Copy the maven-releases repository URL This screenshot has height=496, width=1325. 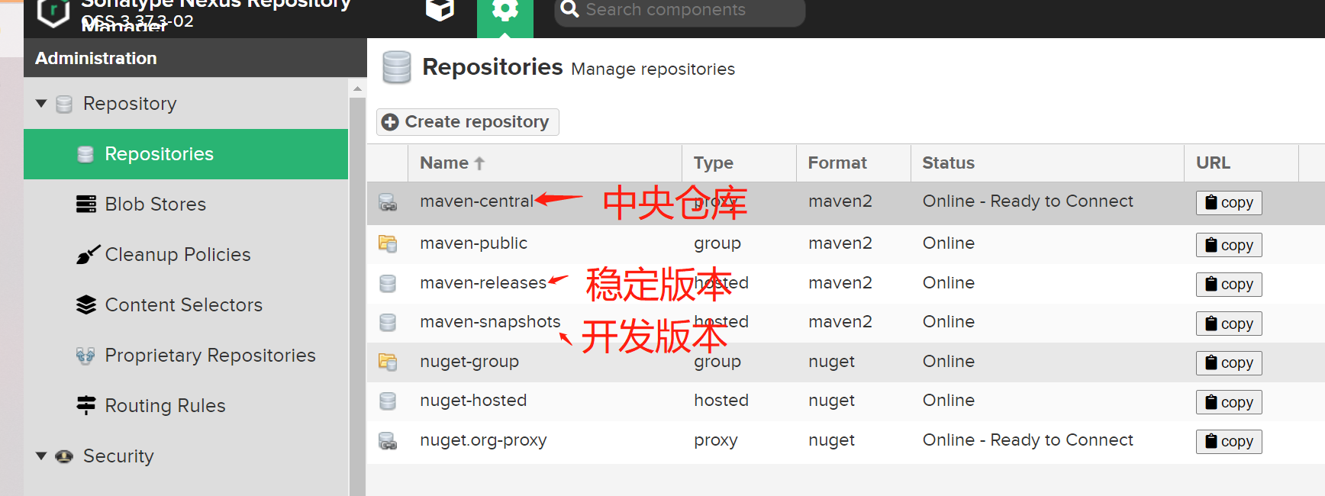point(1229,285)
